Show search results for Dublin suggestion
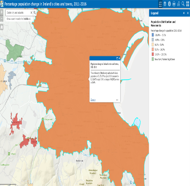This screenshot has height=186, width=190. [x=19, y=19]
